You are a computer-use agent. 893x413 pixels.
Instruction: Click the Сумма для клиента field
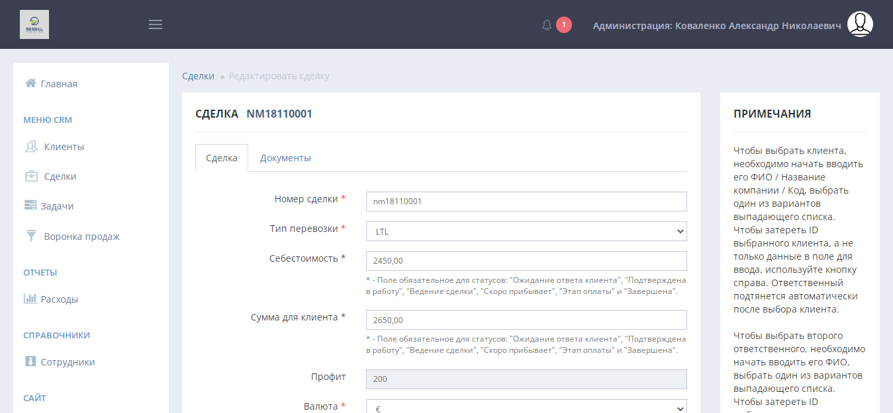(526, 320)
